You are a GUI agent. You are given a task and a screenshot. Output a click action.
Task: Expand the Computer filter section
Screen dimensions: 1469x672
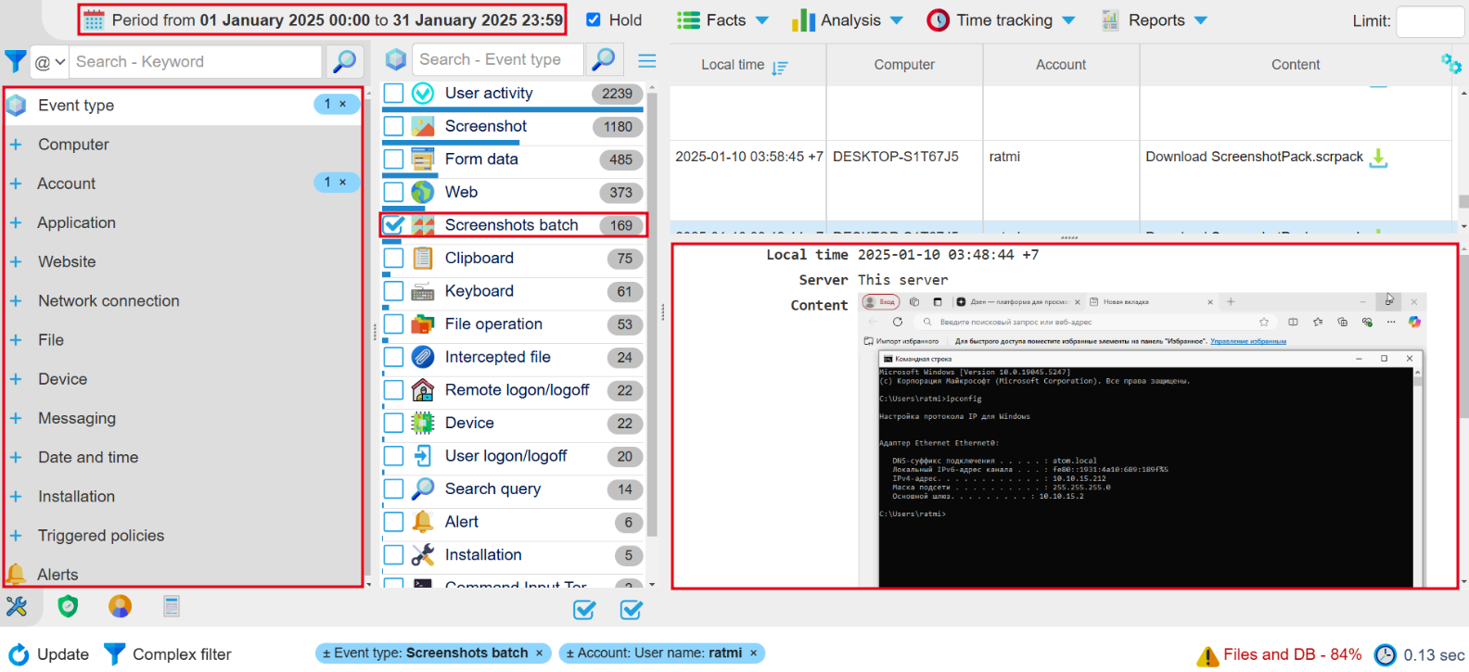pyautogui.click(x=16, y=145)
